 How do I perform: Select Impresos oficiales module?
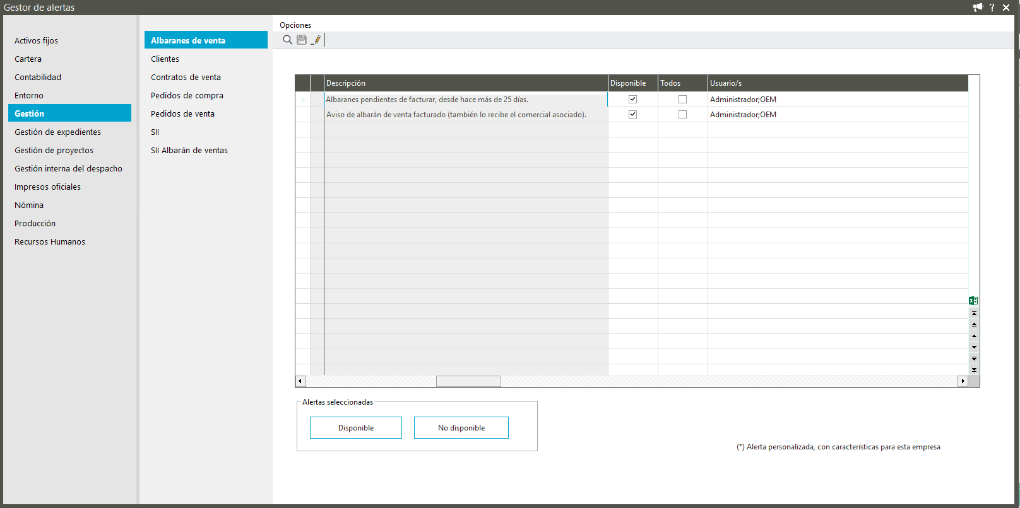coord(69,187)
